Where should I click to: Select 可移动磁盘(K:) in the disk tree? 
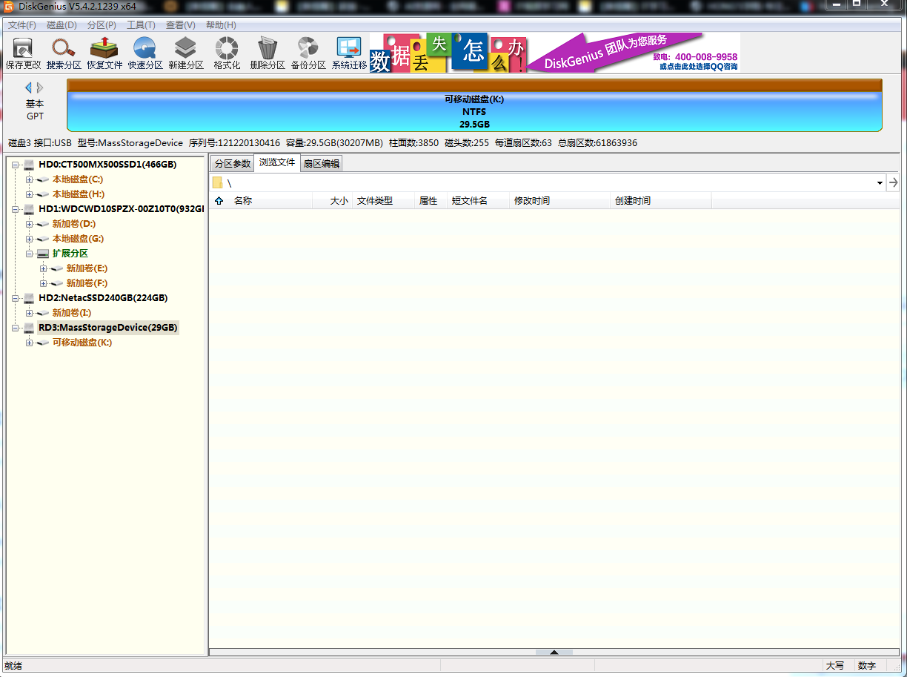(x=82, y=343)
